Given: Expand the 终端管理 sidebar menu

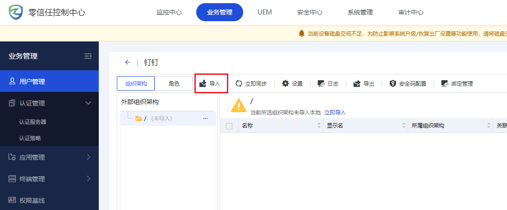Looking at the screenshot, I should click(88, 179).
